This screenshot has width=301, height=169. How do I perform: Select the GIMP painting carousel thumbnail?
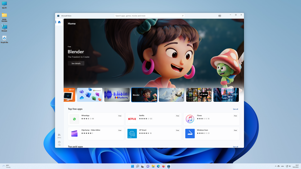[172, 95]
